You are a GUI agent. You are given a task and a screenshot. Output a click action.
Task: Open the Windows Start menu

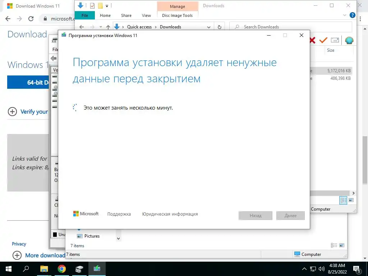pos(9,269)
